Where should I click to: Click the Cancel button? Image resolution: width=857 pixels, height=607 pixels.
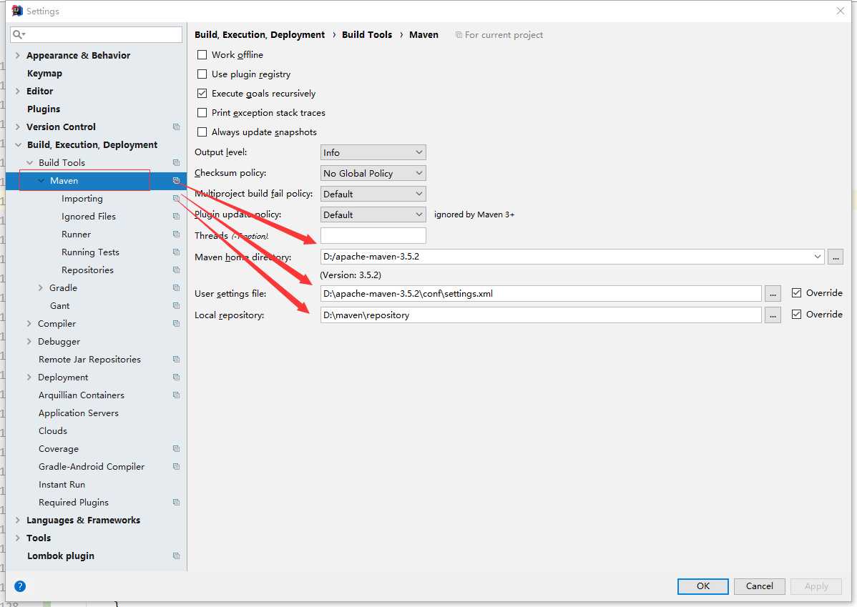coord(760,586)
